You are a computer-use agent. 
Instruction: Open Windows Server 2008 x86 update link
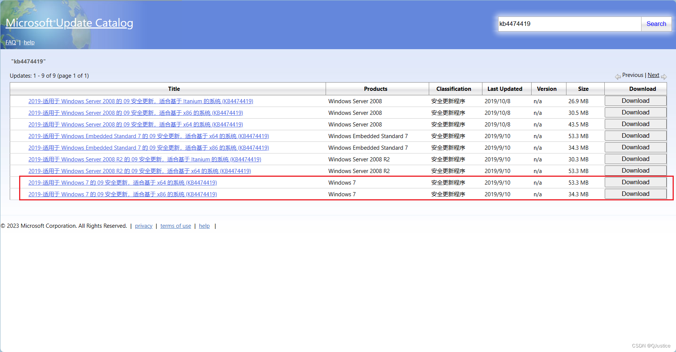tap(136, 113)
